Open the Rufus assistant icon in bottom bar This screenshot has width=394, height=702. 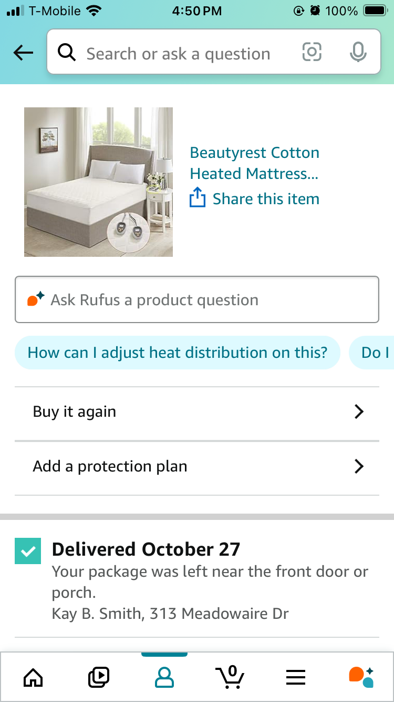pyautogui.click(x=361, y=677)
